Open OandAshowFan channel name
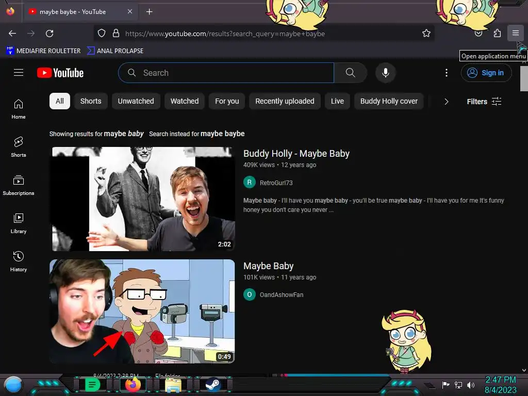 [282, 294]
